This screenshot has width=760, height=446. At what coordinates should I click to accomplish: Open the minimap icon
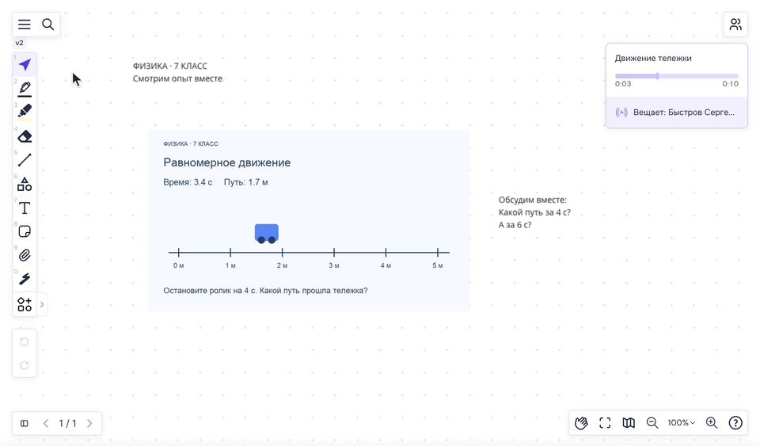point(629,423)
